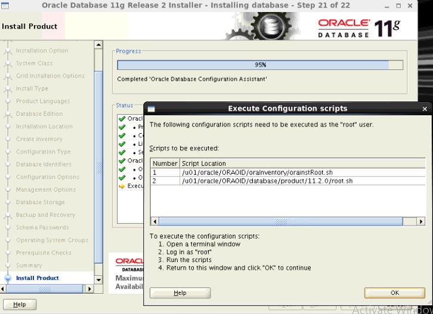
Task: Select the Configuration Options step
Action: click(48, 177)
